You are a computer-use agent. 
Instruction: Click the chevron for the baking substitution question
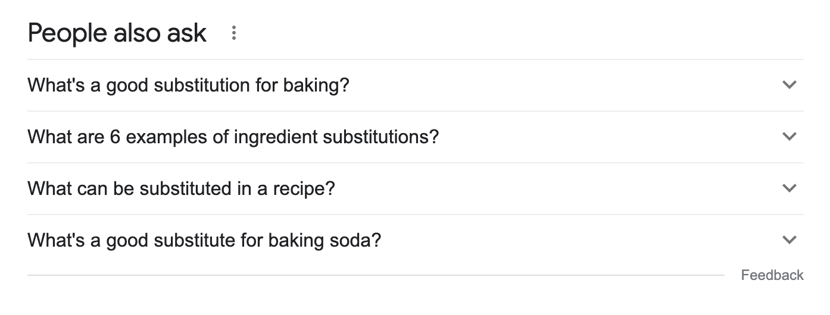click(789, 85)
